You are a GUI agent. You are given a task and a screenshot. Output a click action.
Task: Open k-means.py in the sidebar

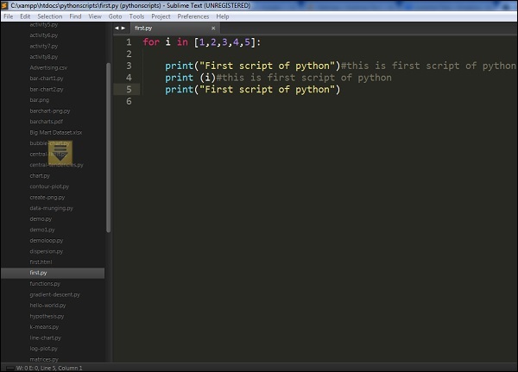[x=44, y=327]
